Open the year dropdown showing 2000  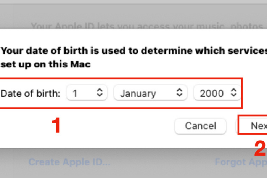click(217, 93)
